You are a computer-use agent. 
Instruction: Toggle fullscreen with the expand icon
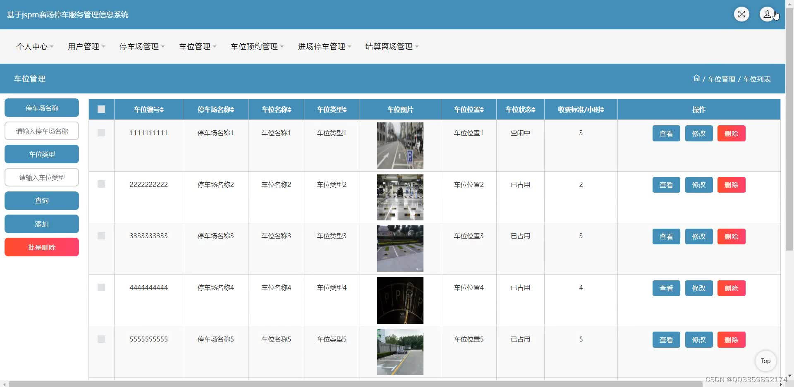tap(741, 14)
